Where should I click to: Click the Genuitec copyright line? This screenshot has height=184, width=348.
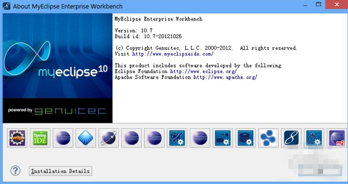(x=206, y=48)
